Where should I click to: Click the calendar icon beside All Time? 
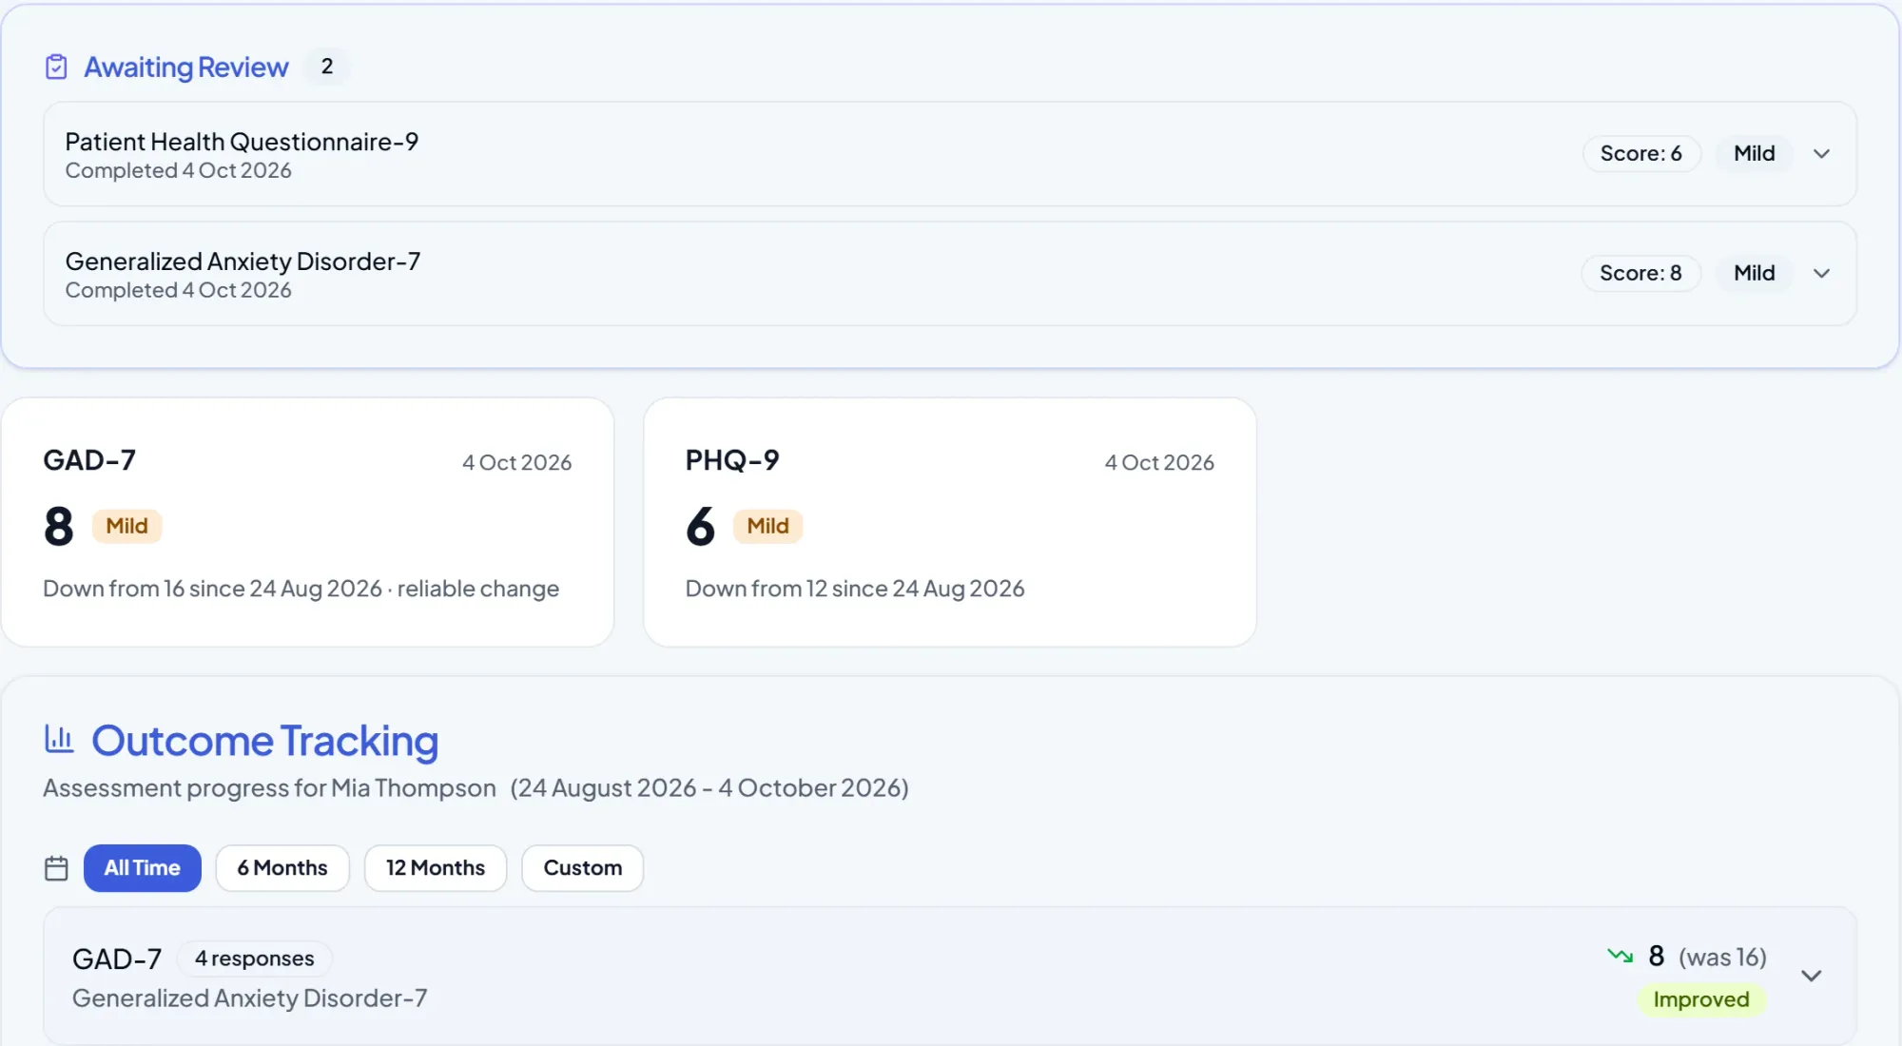[56, 868]
